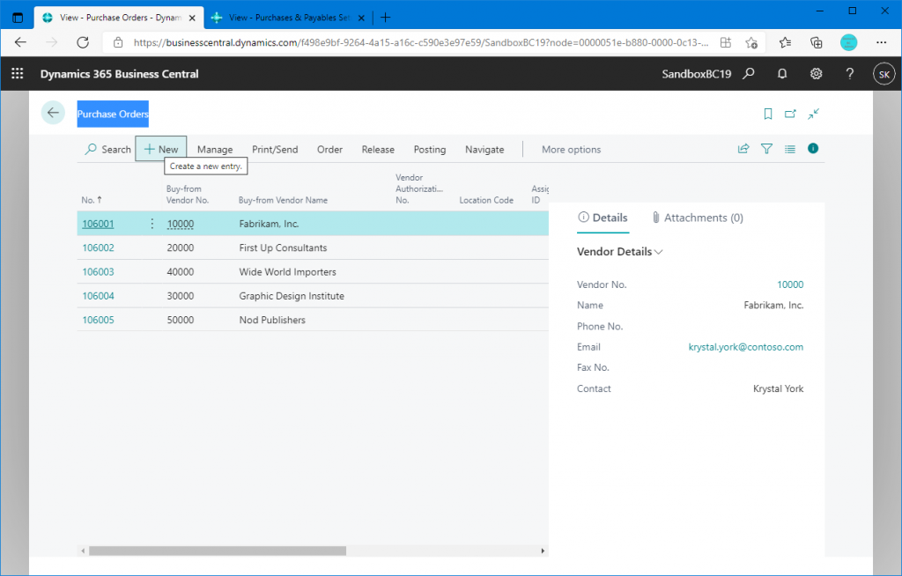The image size is (902, 576).
Task: Open a new browser tab
Action: point(386,18)
